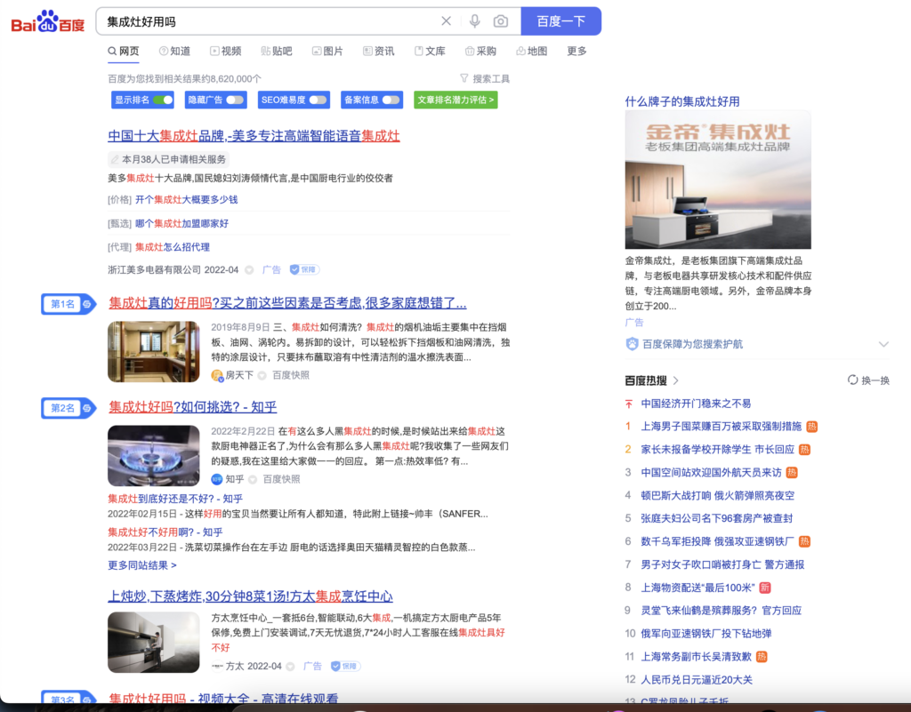Image resolution: width=911 pixels, height=712 pixels.
Task: Enable the SEO难易度 switch
Action: tap(317, 100)
